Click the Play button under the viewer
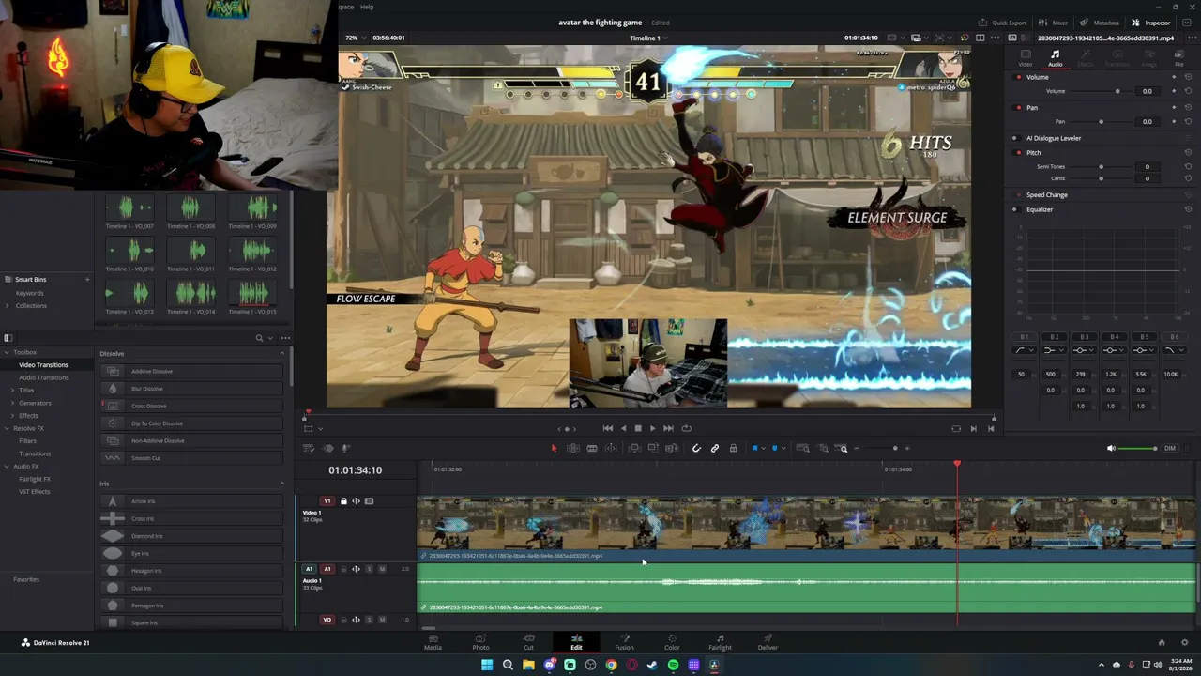This screenshot has height=676, width=1201. (653, 428)
